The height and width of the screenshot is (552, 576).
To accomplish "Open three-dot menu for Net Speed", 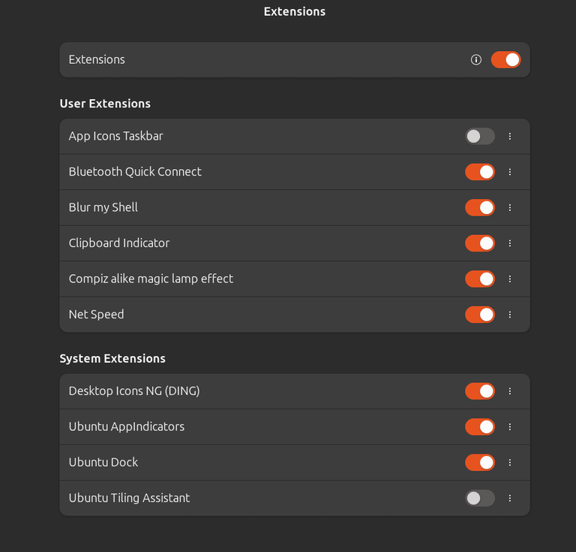I will click(x=510, y=315).
